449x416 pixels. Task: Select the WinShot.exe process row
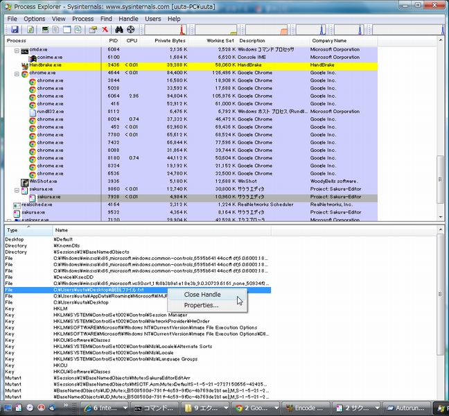coord(191,182)
